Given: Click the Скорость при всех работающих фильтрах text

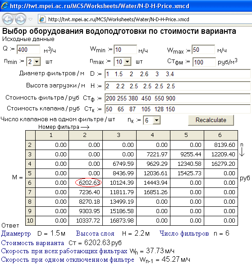Looking at the screenshot, I should point(64,251).
